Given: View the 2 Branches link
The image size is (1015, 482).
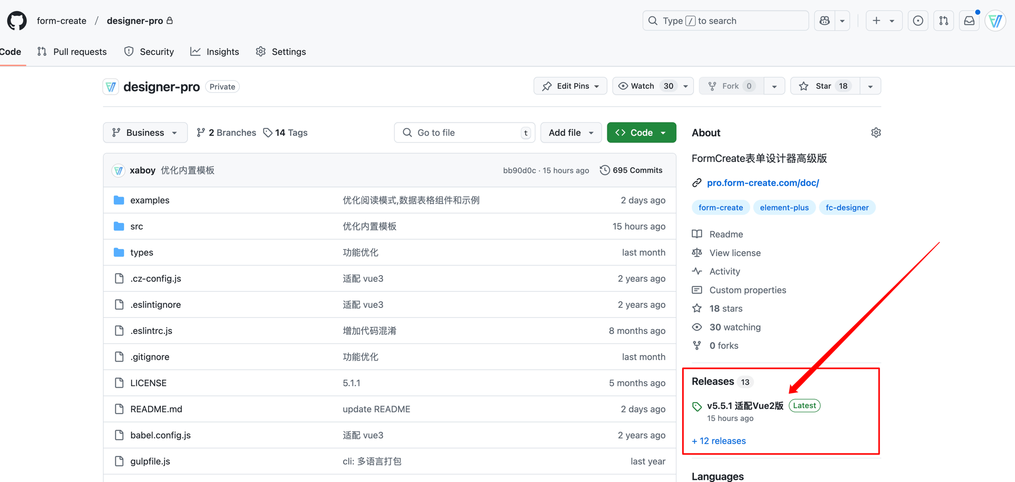Looking at the screenshot, I should (226, 133).
